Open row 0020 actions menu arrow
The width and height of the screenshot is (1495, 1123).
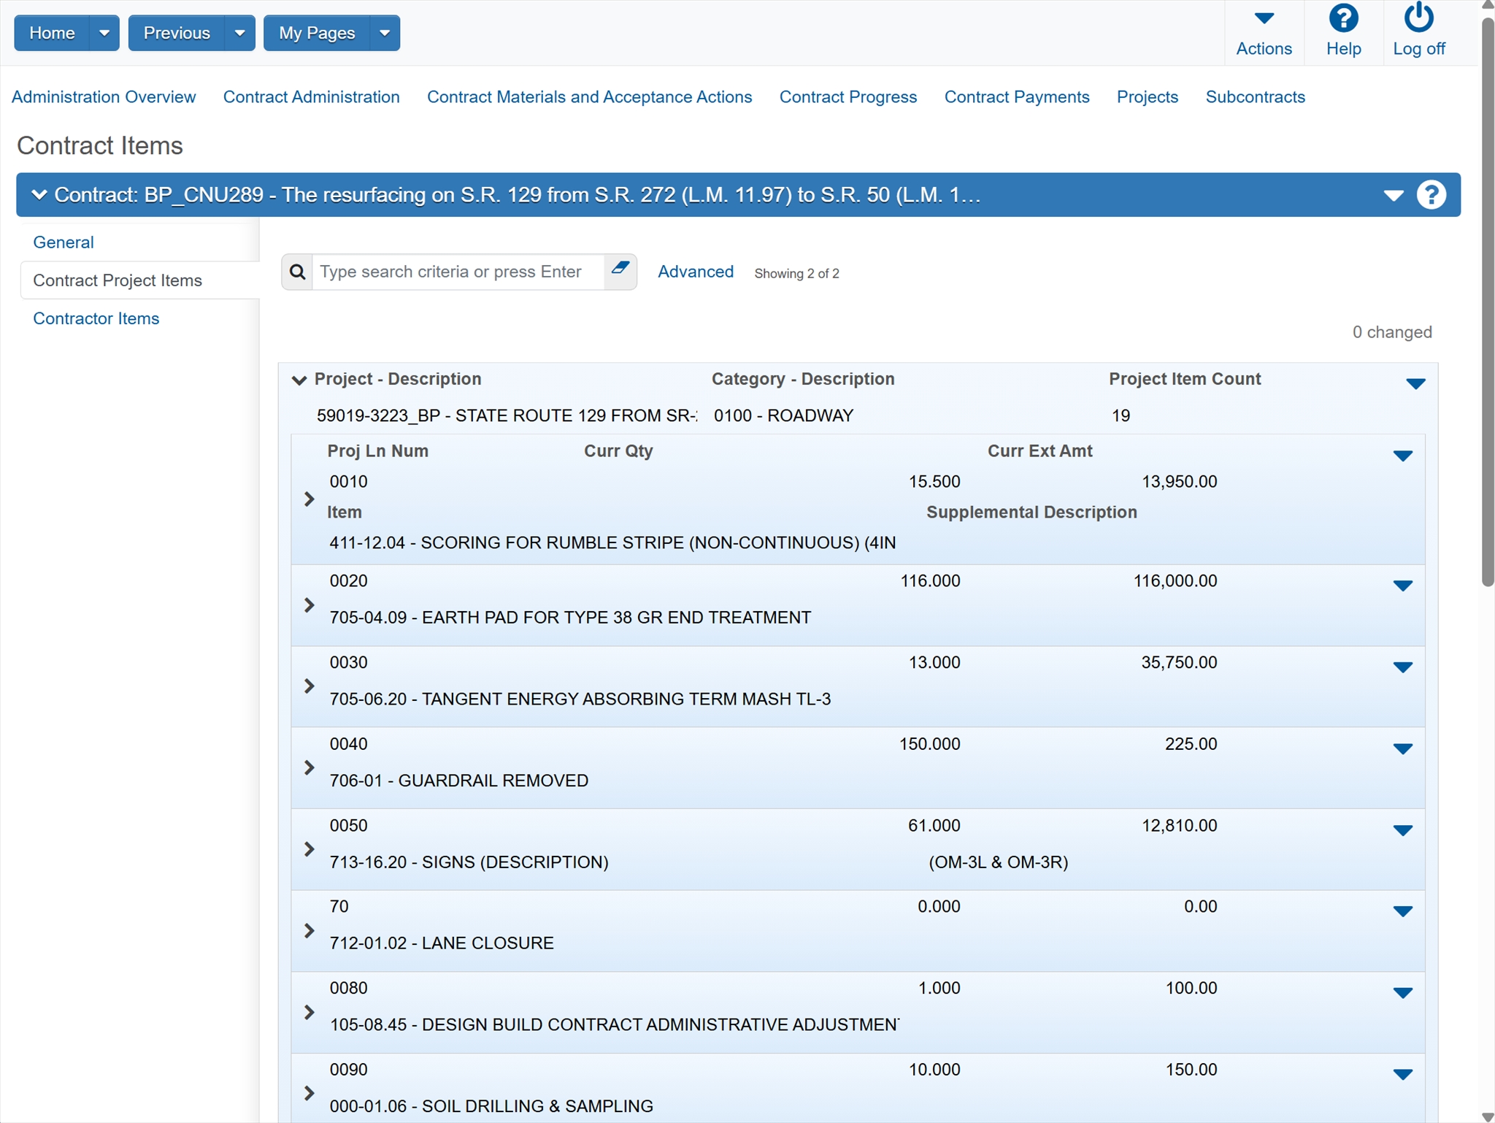pyautogui.click(x=1402, y=586)
